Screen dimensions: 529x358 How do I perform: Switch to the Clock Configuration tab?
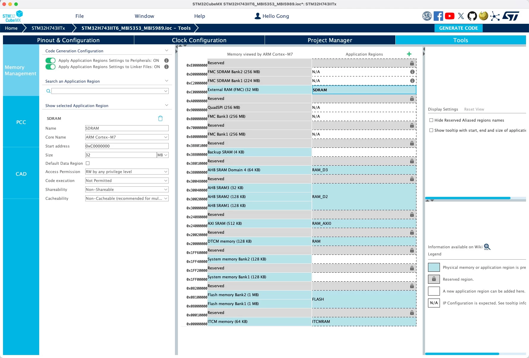tap(199, 40)
